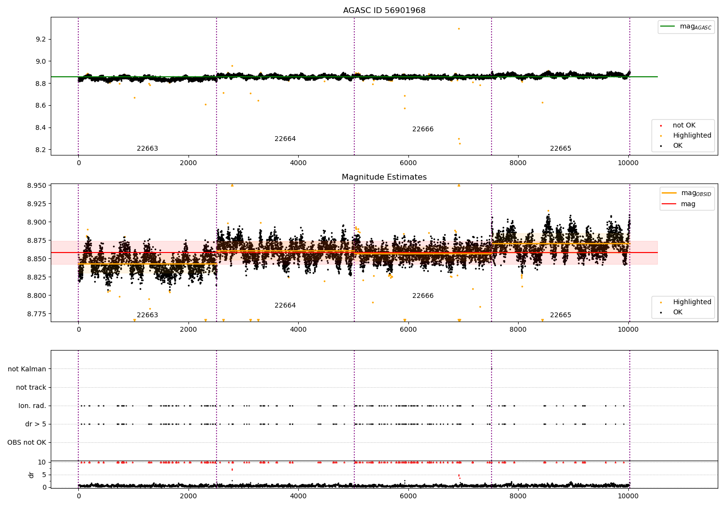
Task: Click 'OK' legend entry in Magnitude Estimates plot
Action: pyautogui.click(x=678, y=312)
